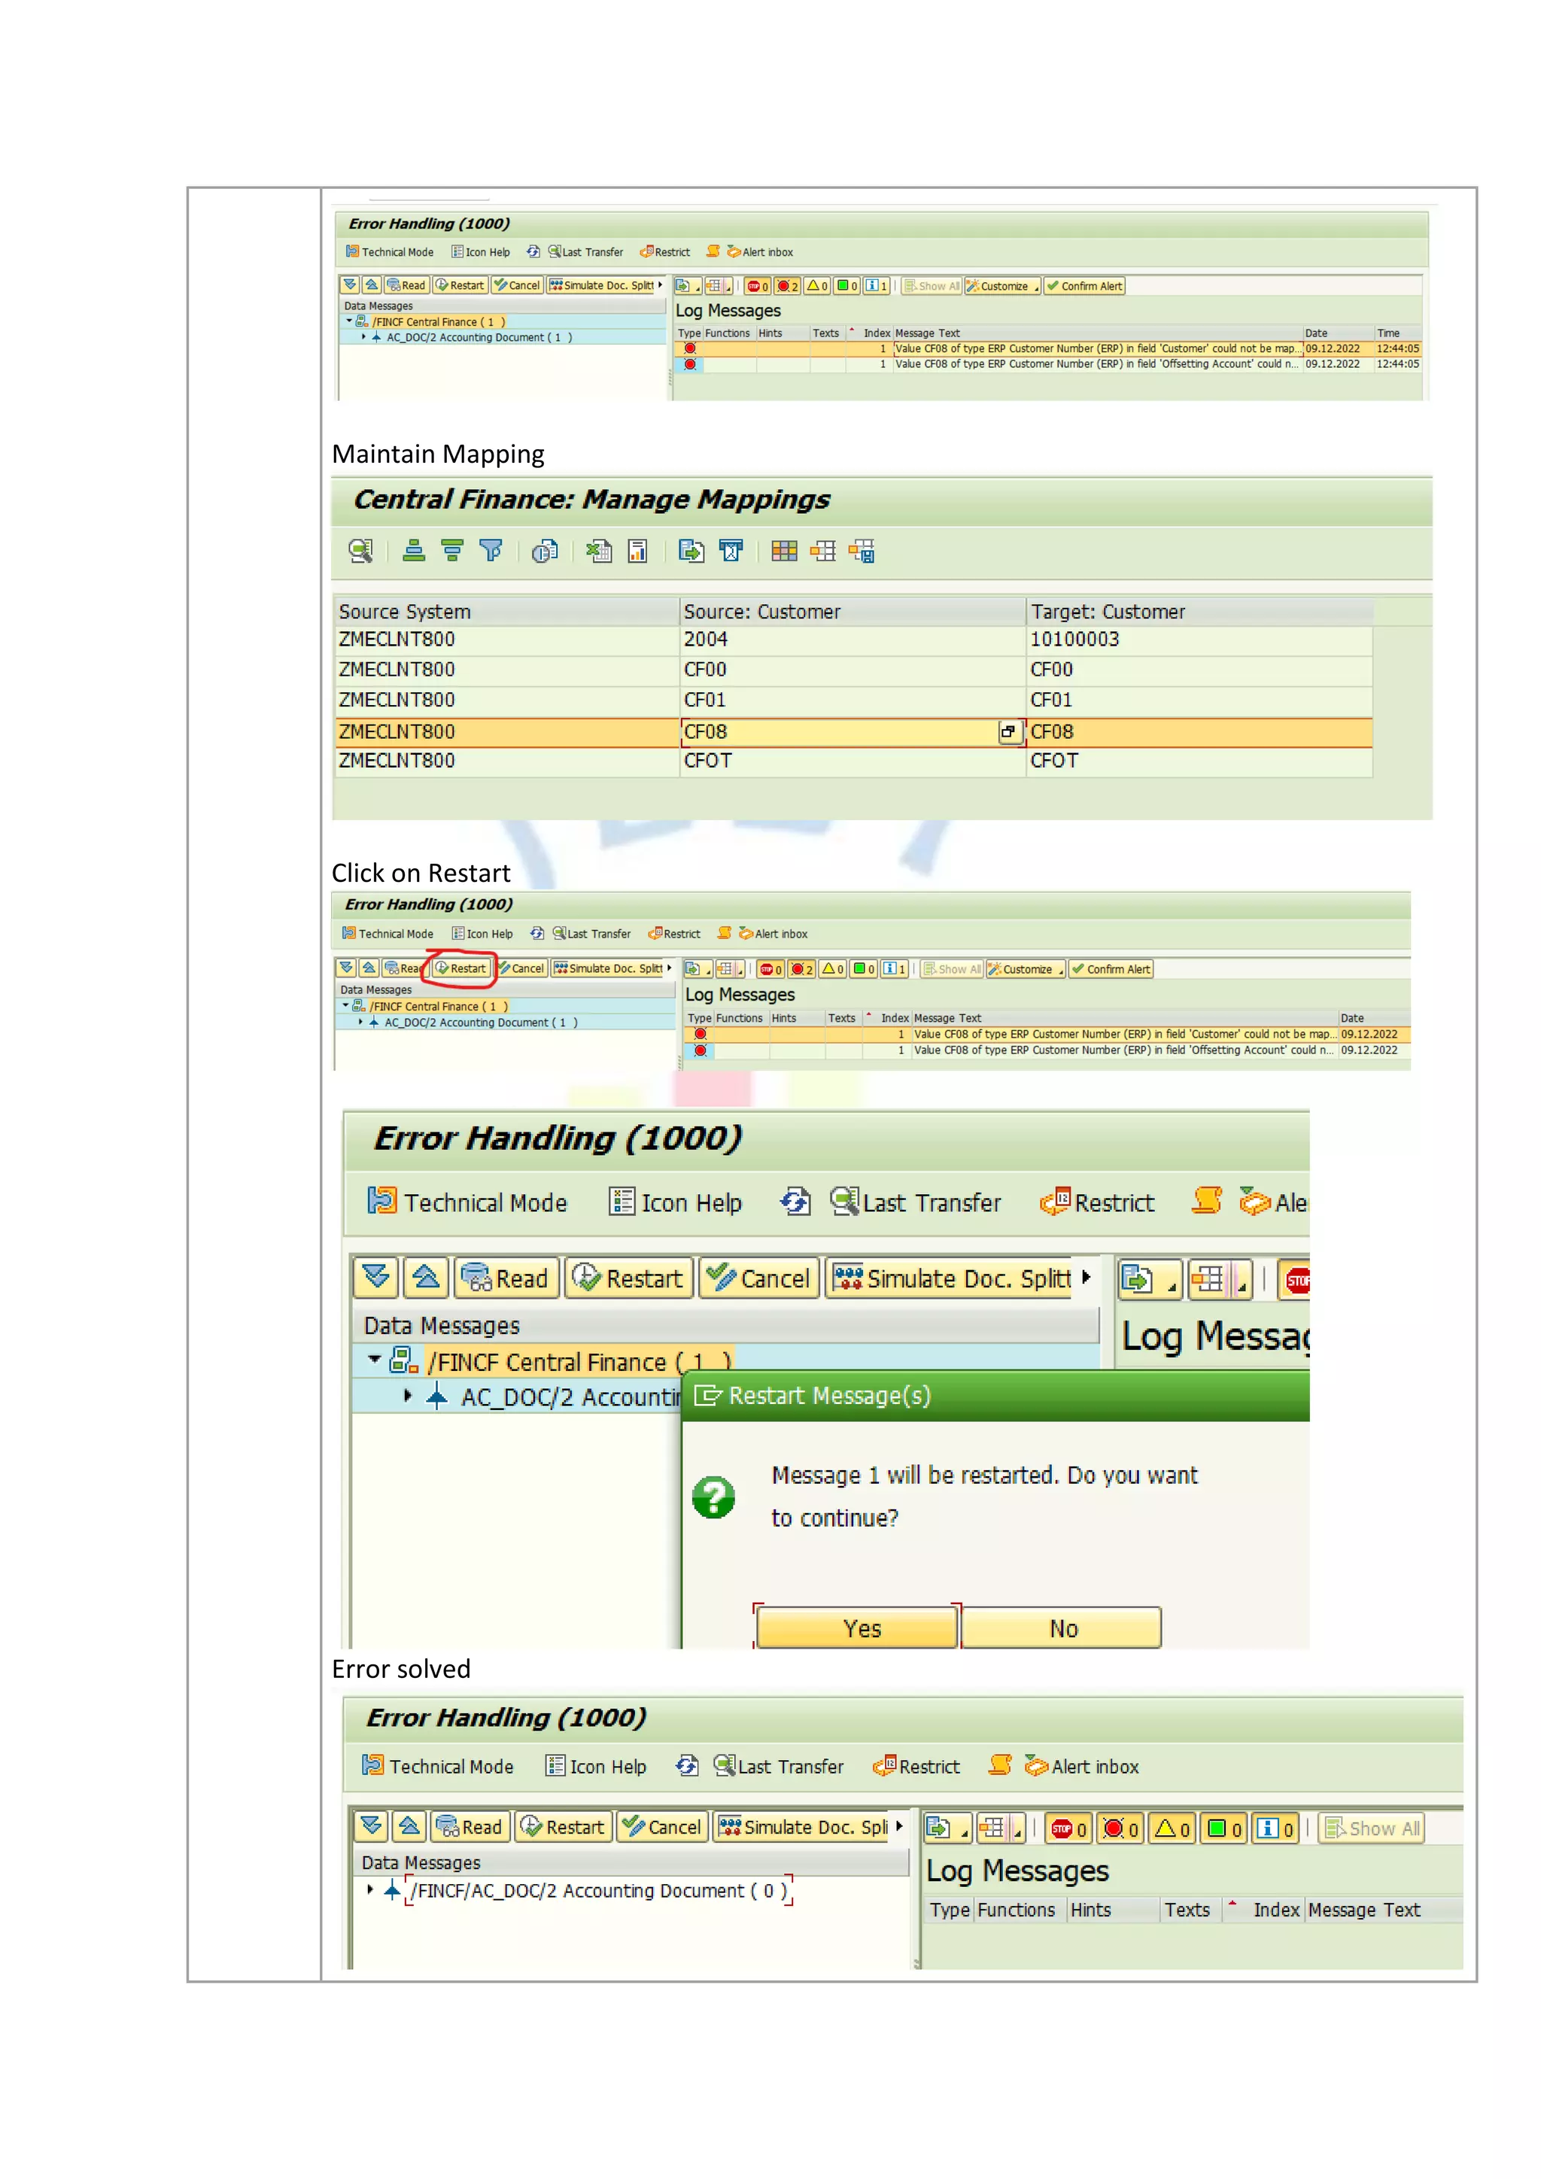
Task: Click more-buttons arrow after Simulate Doc. Split in Restart dialog screenshot
Action: pyautogui.click(x=1086, y=1278)
